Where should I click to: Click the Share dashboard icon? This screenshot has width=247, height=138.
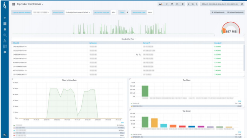172,4
